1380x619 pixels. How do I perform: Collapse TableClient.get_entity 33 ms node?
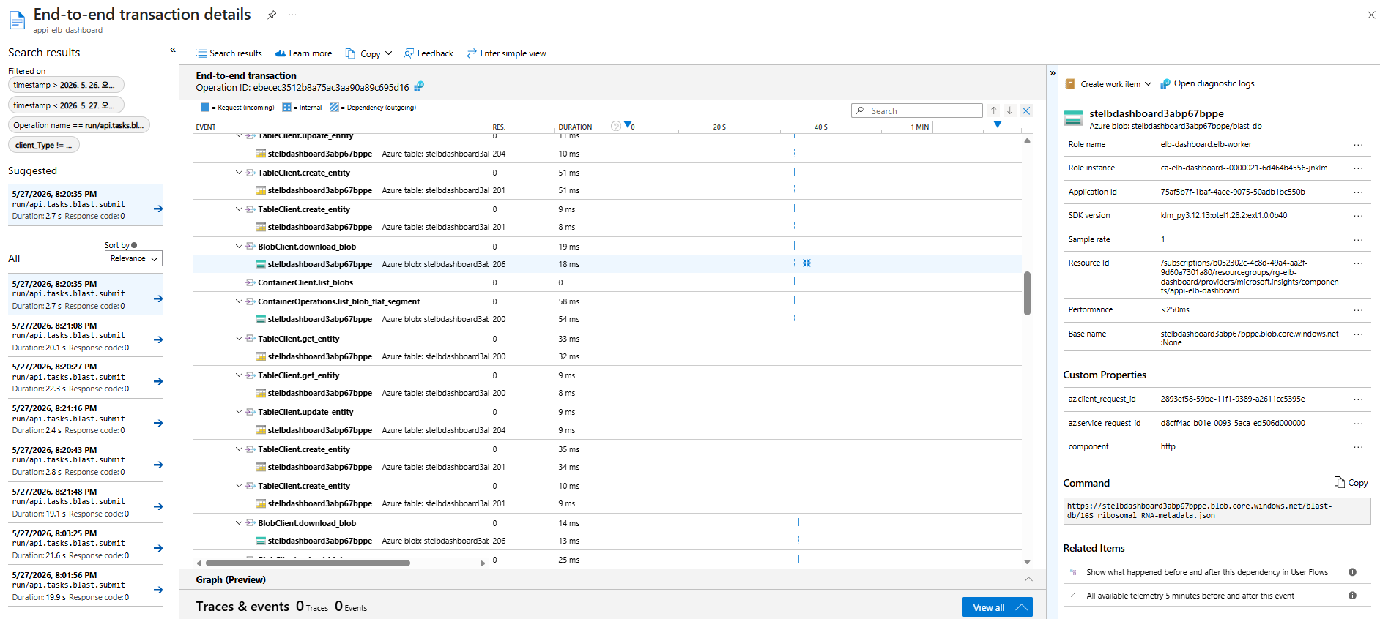(x=239, y=339)
